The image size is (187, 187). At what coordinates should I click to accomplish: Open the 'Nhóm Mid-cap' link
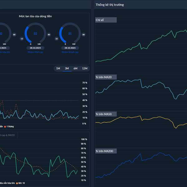click(35, 52)
